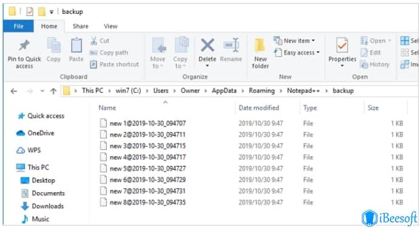
Task: Click AppData in the address path
Action: 224,91
